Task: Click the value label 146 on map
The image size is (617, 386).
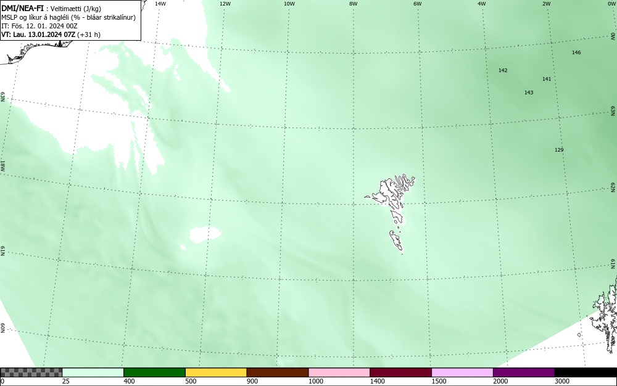Action: (x=576, y=52)
